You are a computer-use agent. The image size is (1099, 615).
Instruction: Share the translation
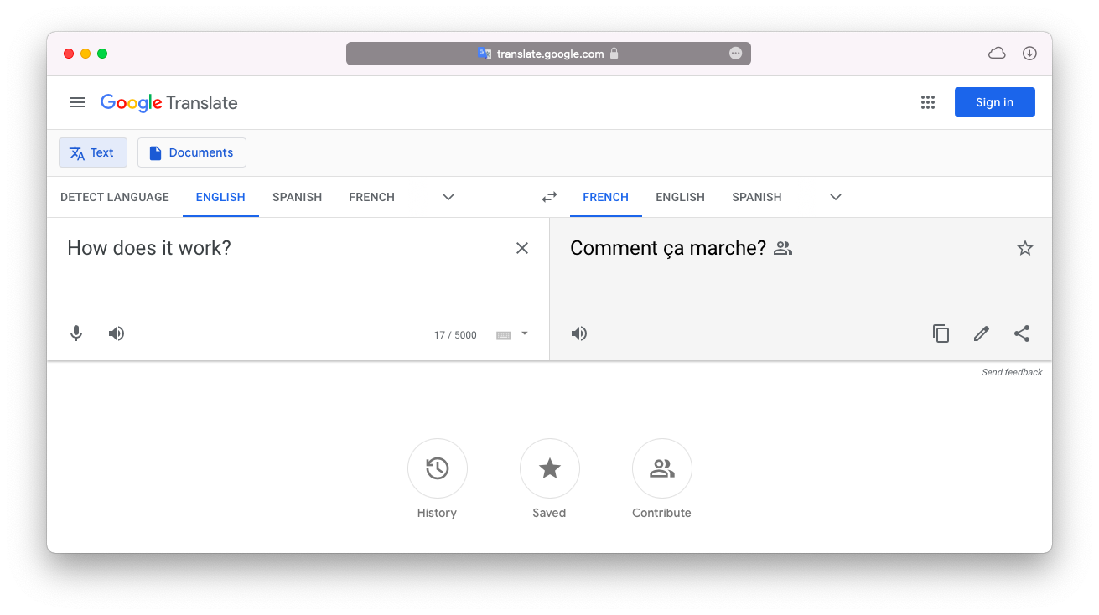(x=1022, y=333)
